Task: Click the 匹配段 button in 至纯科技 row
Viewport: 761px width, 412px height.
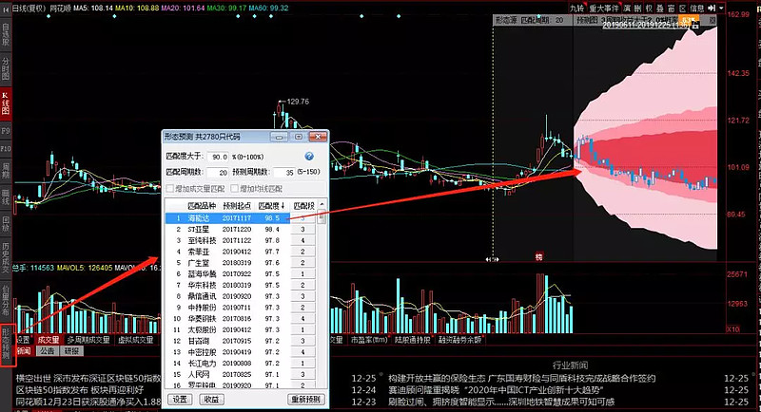Action: coord(302,240)
